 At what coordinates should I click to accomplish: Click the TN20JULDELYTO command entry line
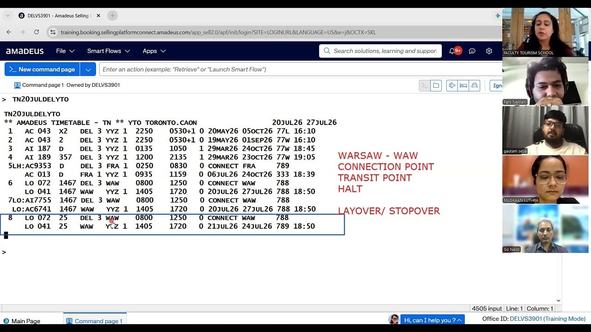(40, 100)
